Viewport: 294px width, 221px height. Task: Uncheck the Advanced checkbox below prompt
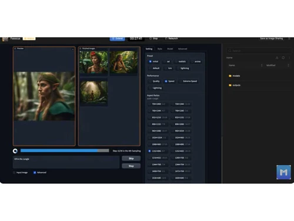35,173
